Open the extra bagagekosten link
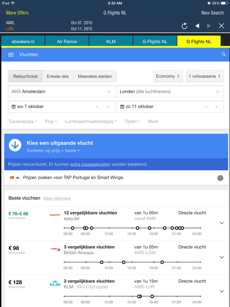The width and height of the screenshot is (230, 307). (90, 164)
